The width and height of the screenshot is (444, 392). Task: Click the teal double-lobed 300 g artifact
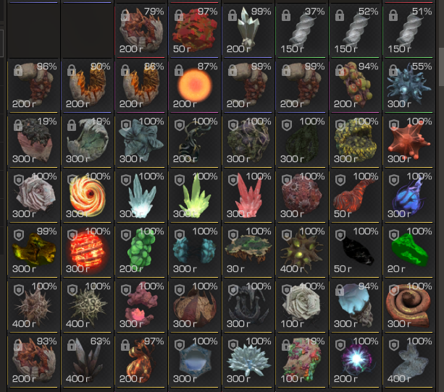tap(195, 250)
